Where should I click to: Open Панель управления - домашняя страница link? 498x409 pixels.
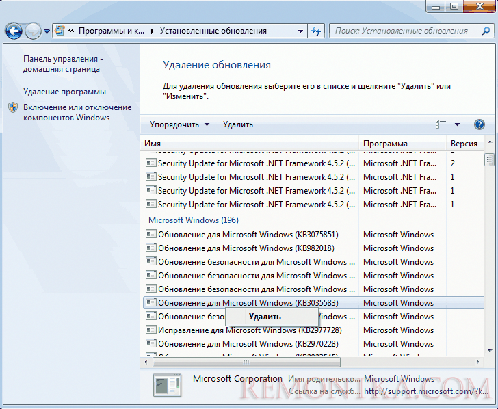pos(63,64)
